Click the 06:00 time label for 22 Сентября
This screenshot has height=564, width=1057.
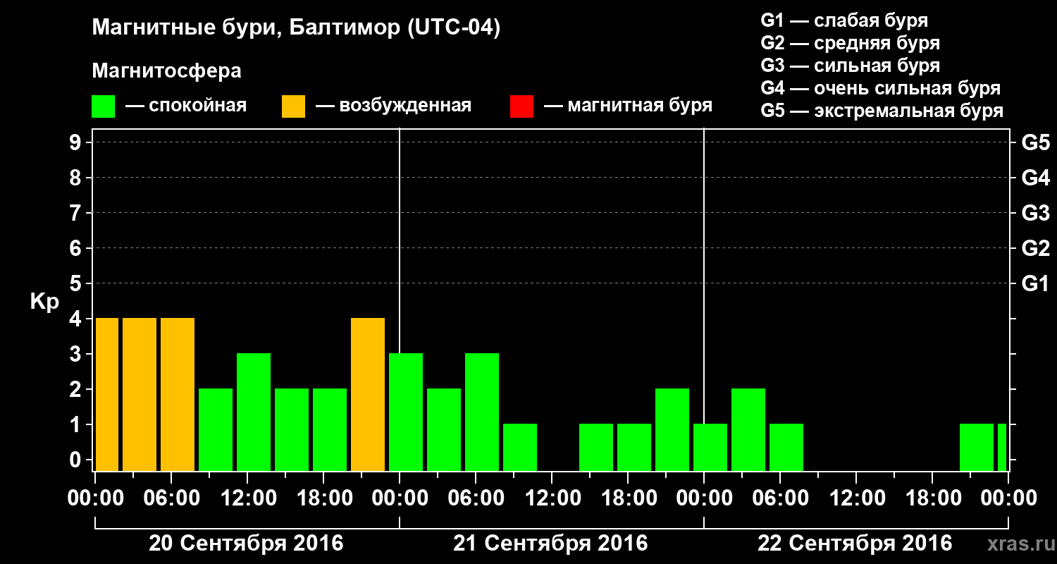tap(780, 498)
